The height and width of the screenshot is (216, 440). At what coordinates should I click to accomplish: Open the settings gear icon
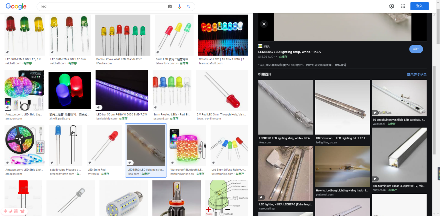(x=392, y=6)
